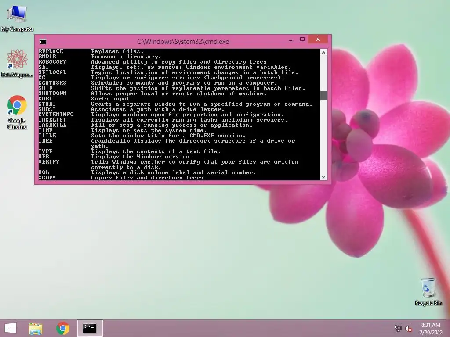Click the VOL command text
Viewport: 450px width, 337px height.
(x=44, y=172)
